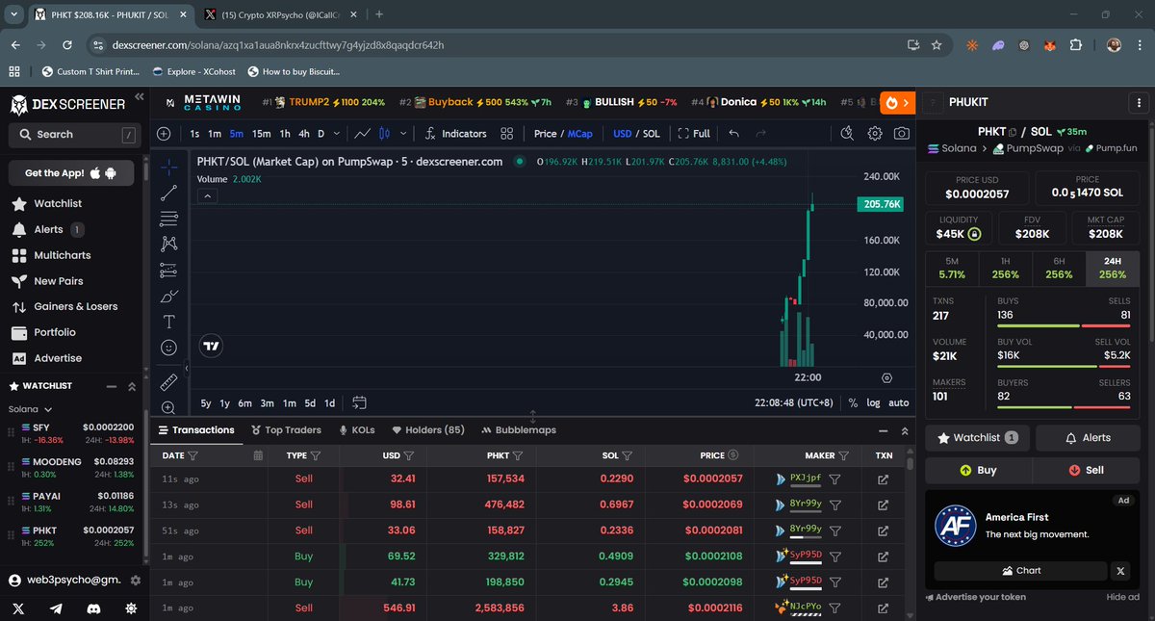The height and width of the screenshot is (621, 1155).
Task: Switch chart denomination to SOL
Action: [652, 134]
